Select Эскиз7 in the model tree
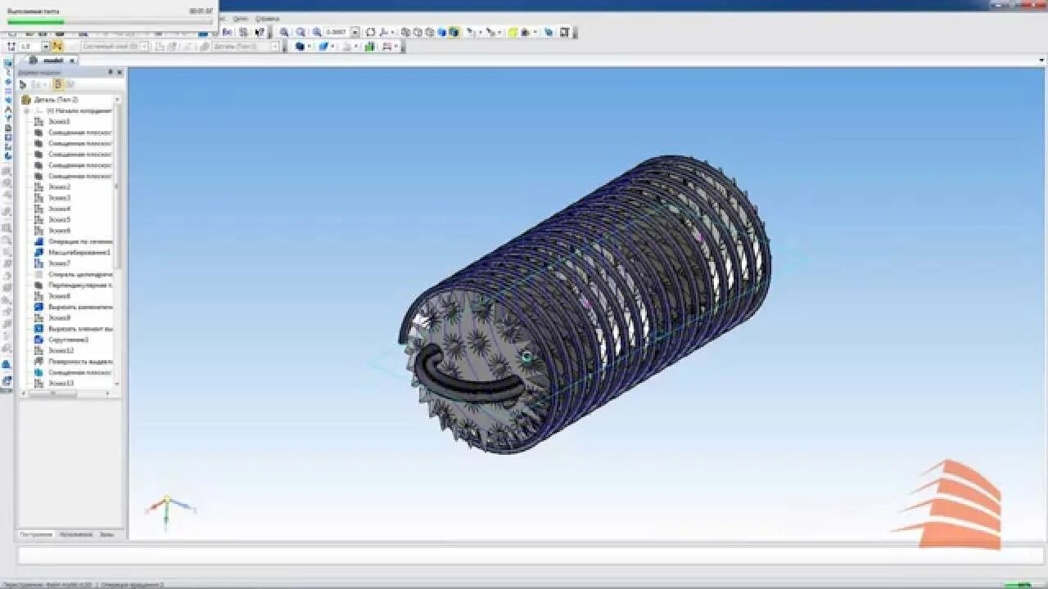Screen dimensions: 1048x589 [x=58, y=263]
